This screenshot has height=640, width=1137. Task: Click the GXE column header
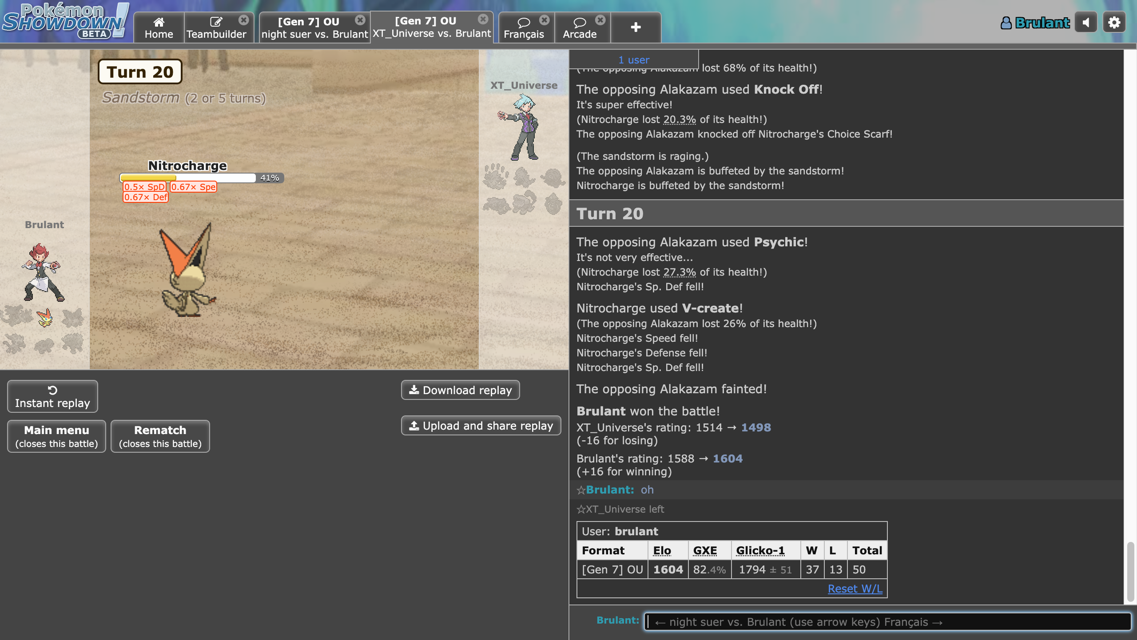(x=705, y=550)
